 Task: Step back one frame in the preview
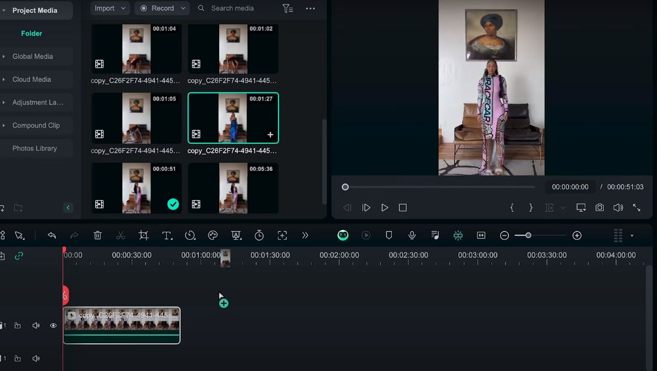point(347,207)
